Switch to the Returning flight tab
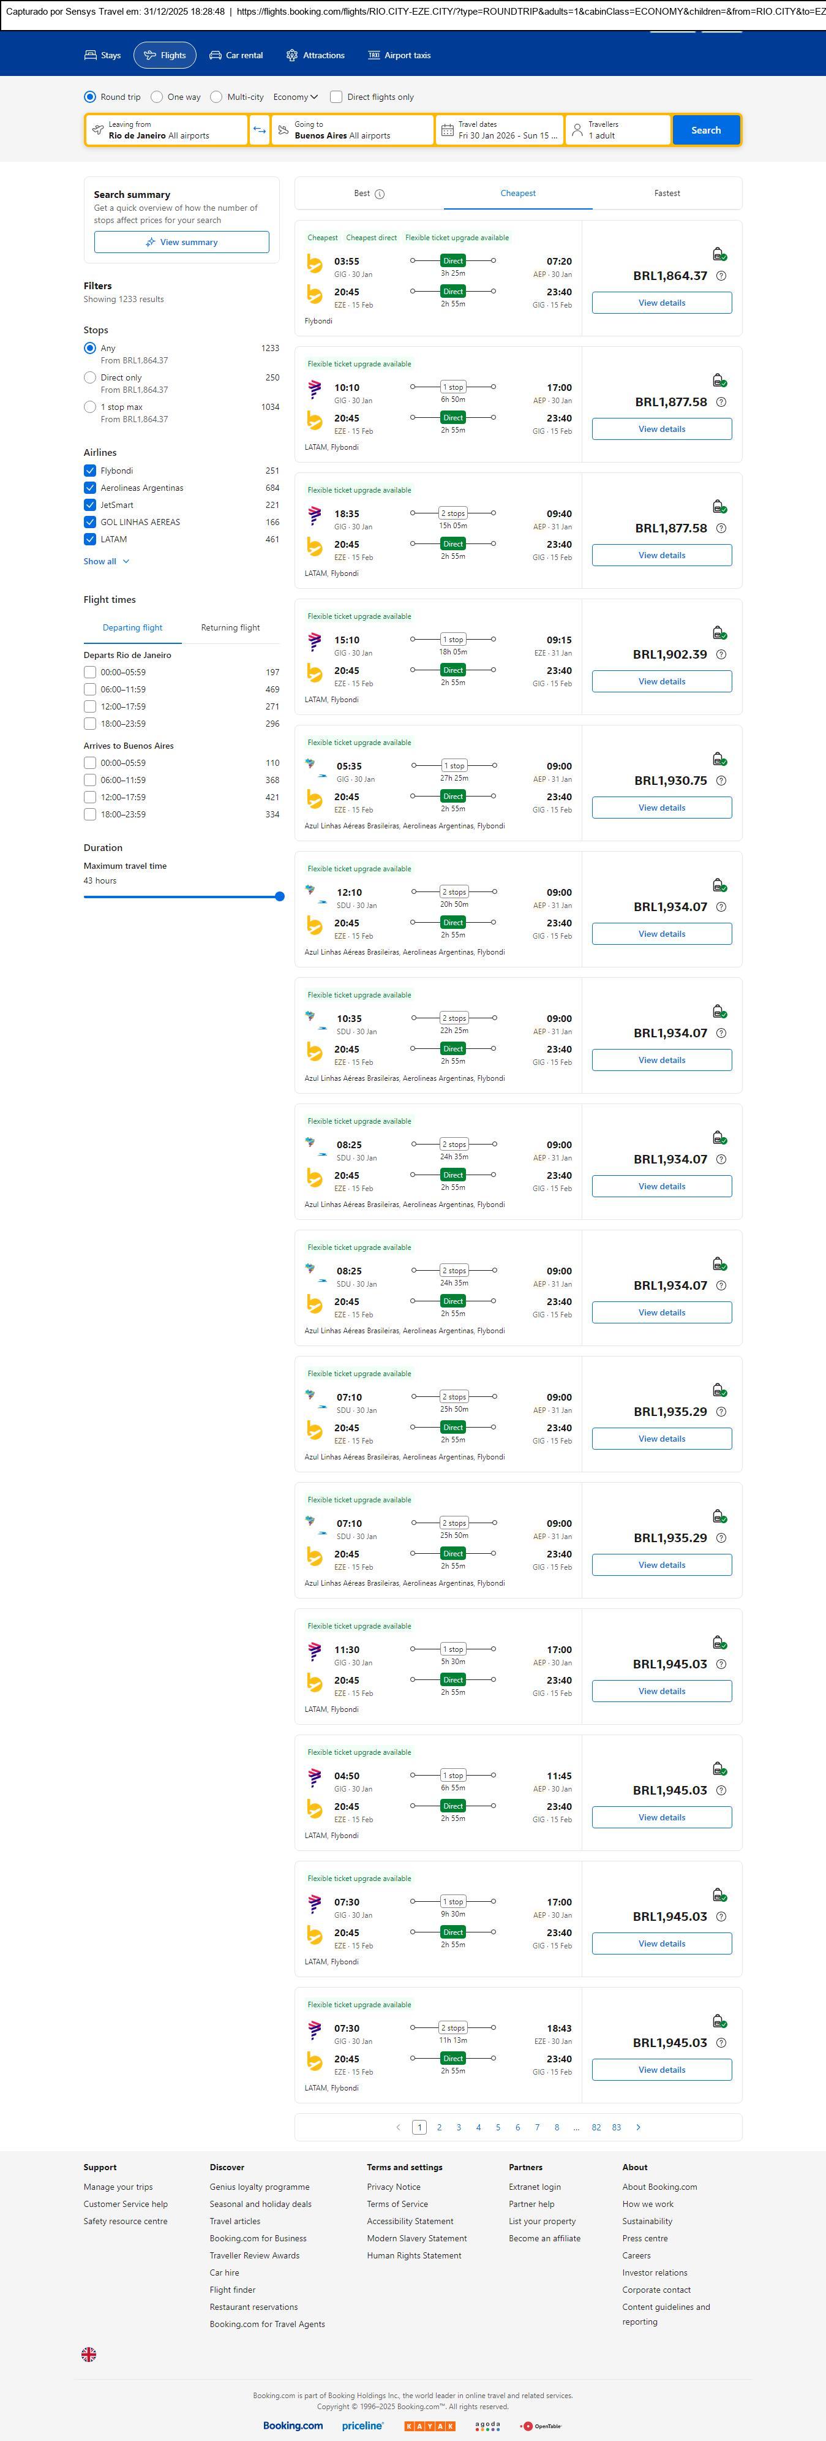 pyautogui.click(x=230, y=627)
